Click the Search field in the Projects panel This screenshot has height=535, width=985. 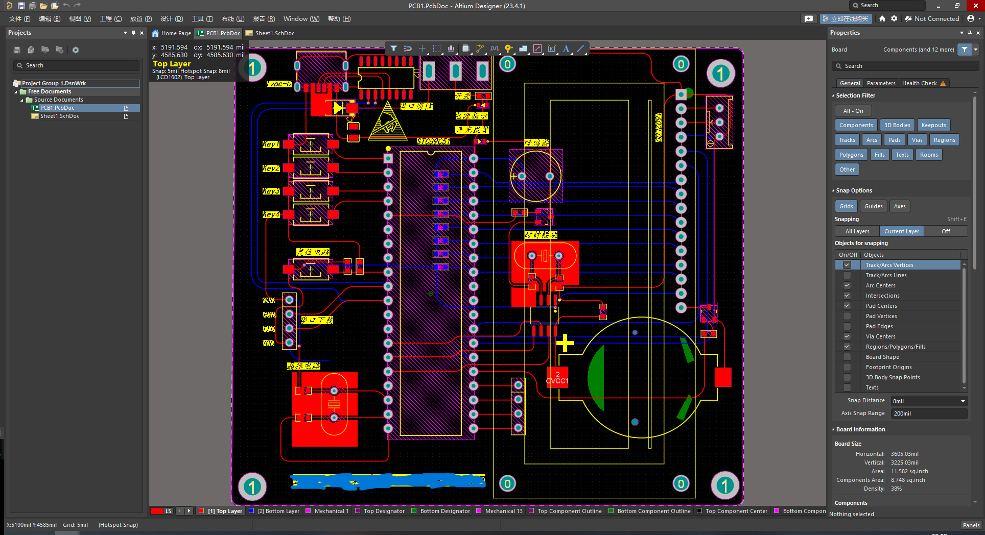[x=77, y=65]
